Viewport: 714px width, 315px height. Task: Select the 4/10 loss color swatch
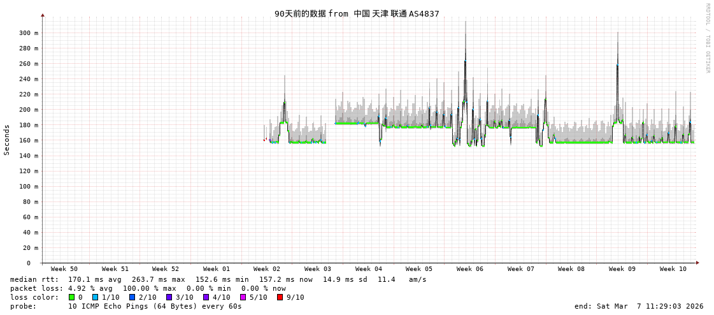point(206,297)
